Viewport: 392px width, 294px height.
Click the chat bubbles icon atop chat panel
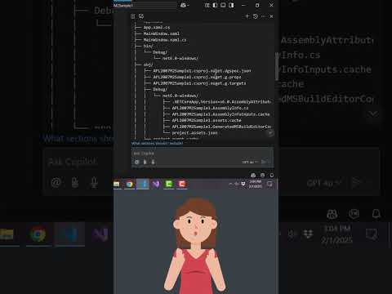(x=141, y=16)
